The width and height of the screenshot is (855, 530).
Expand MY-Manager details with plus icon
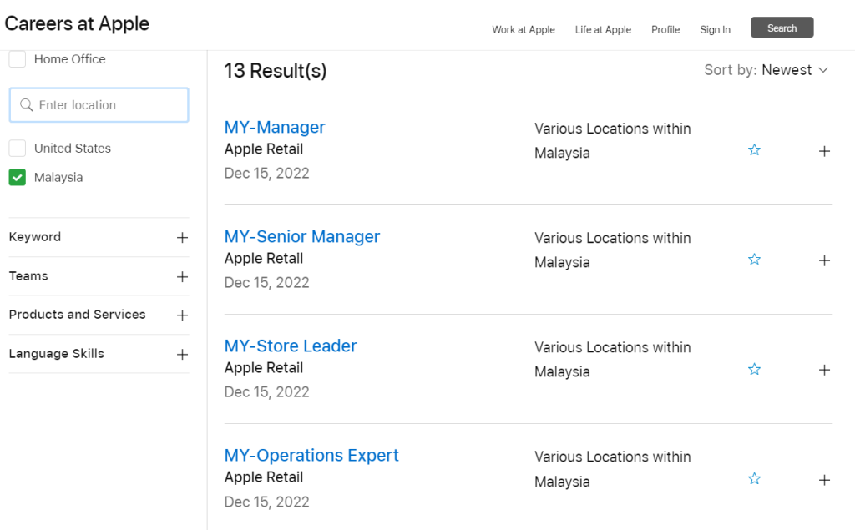[824, 151]
